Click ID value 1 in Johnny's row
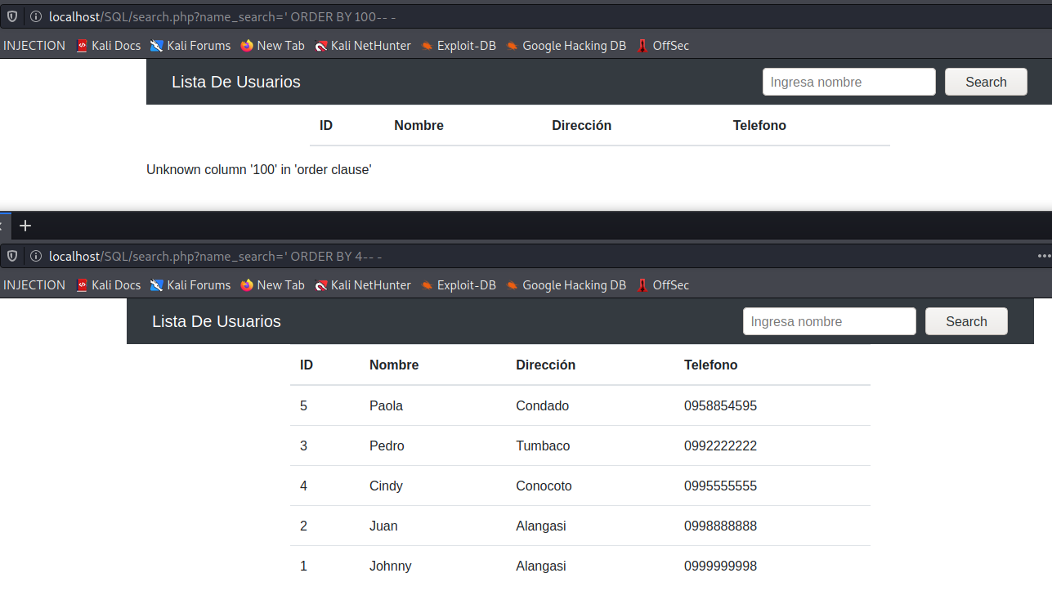 click(303, 566)
